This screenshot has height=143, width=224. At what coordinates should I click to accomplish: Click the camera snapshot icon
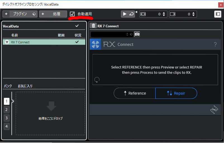point(137,34)
